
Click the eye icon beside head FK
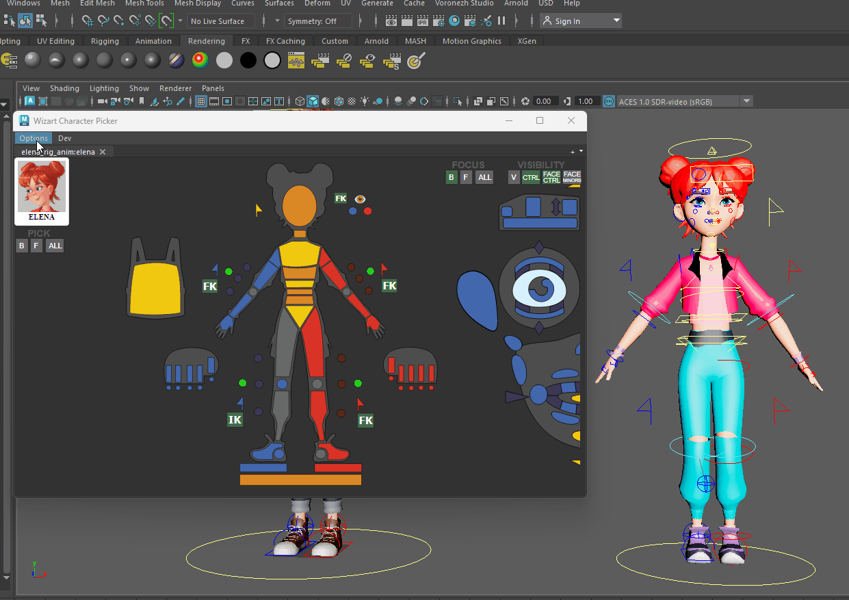(360, 199)
